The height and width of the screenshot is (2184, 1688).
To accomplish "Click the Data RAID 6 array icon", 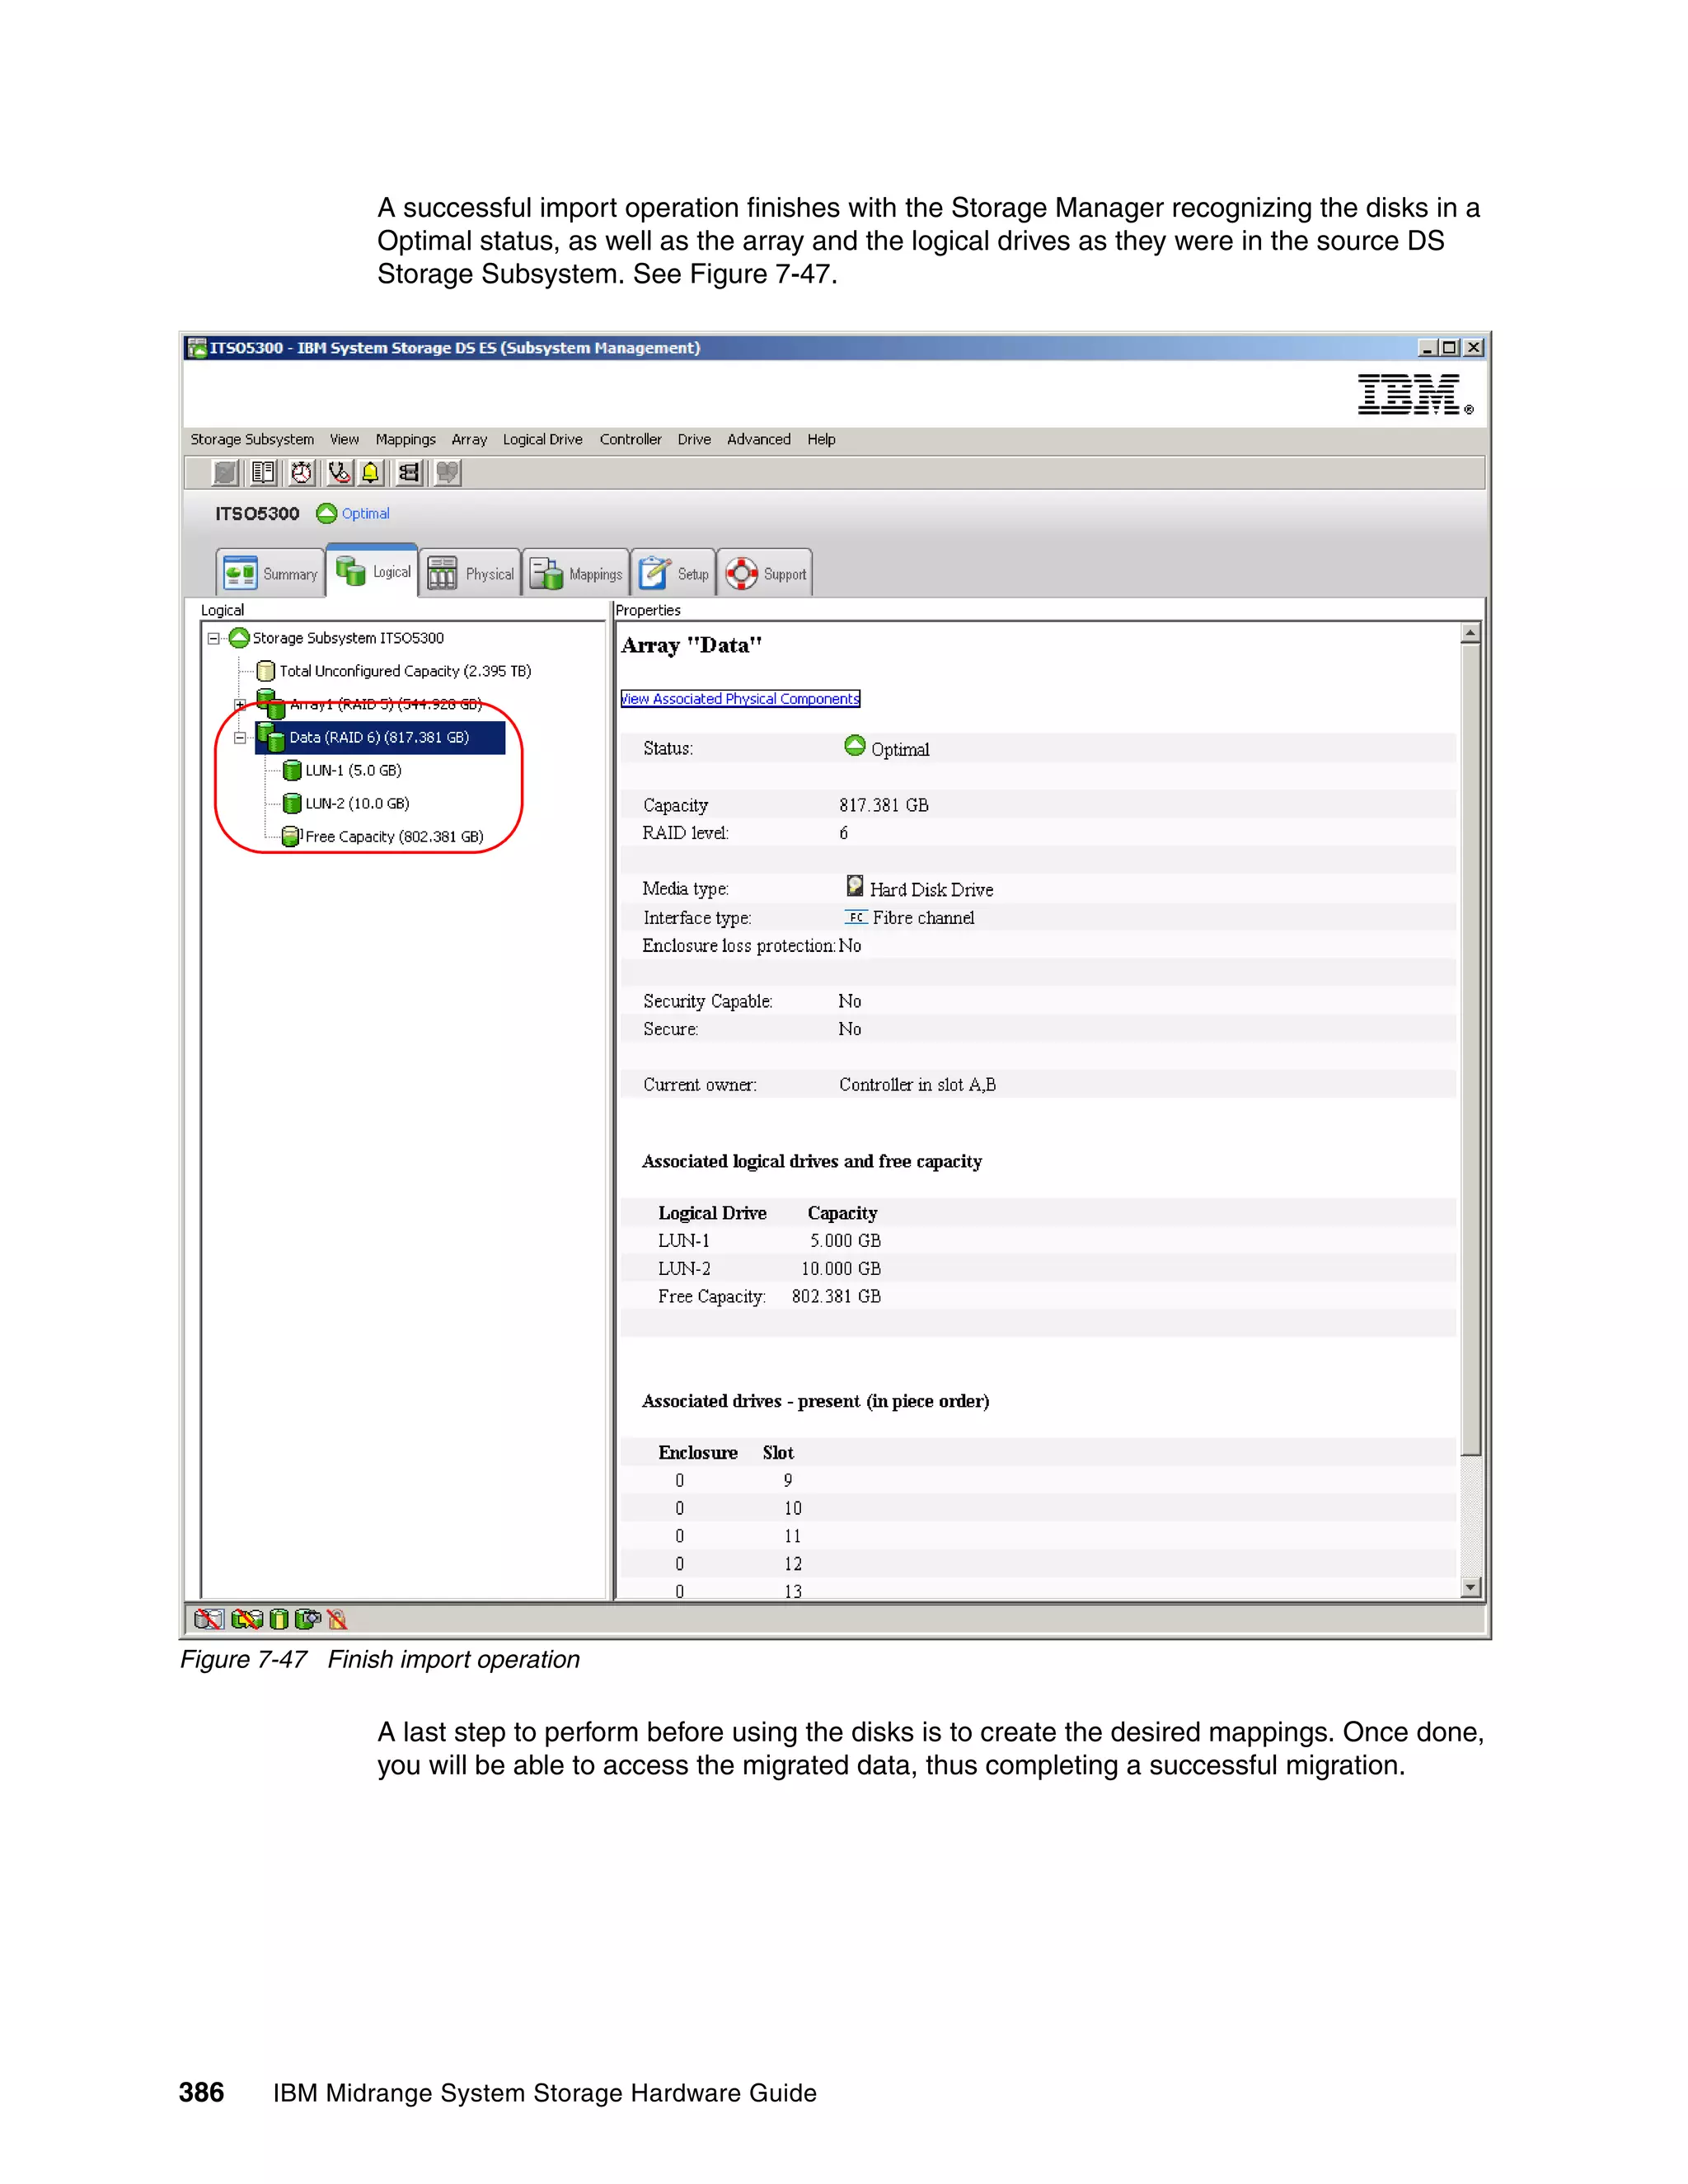I will click(x=271, y=737).
